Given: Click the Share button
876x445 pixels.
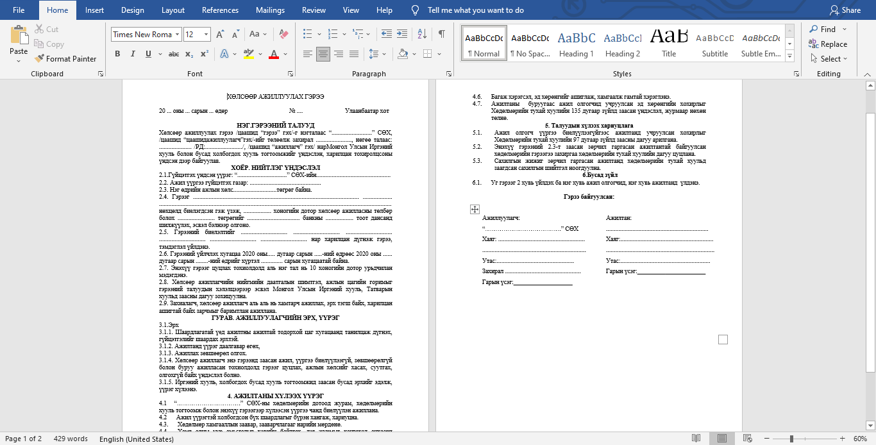Looking at the screenshot, I should point(845,10).
